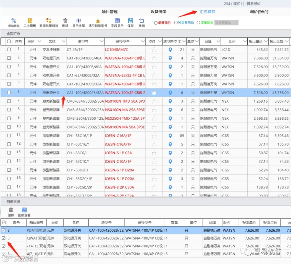
Task: Open the 品牌 column filter dropdown
Action: tap(218, 41)
